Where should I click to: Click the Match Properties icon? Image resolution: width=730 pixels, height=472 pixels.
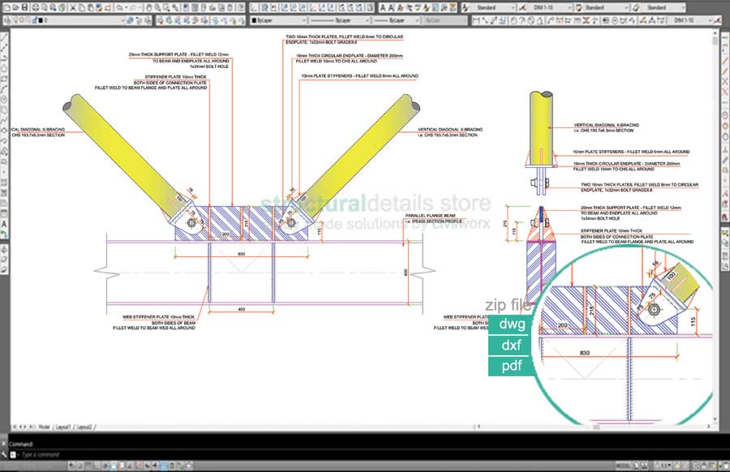point(99,7)
